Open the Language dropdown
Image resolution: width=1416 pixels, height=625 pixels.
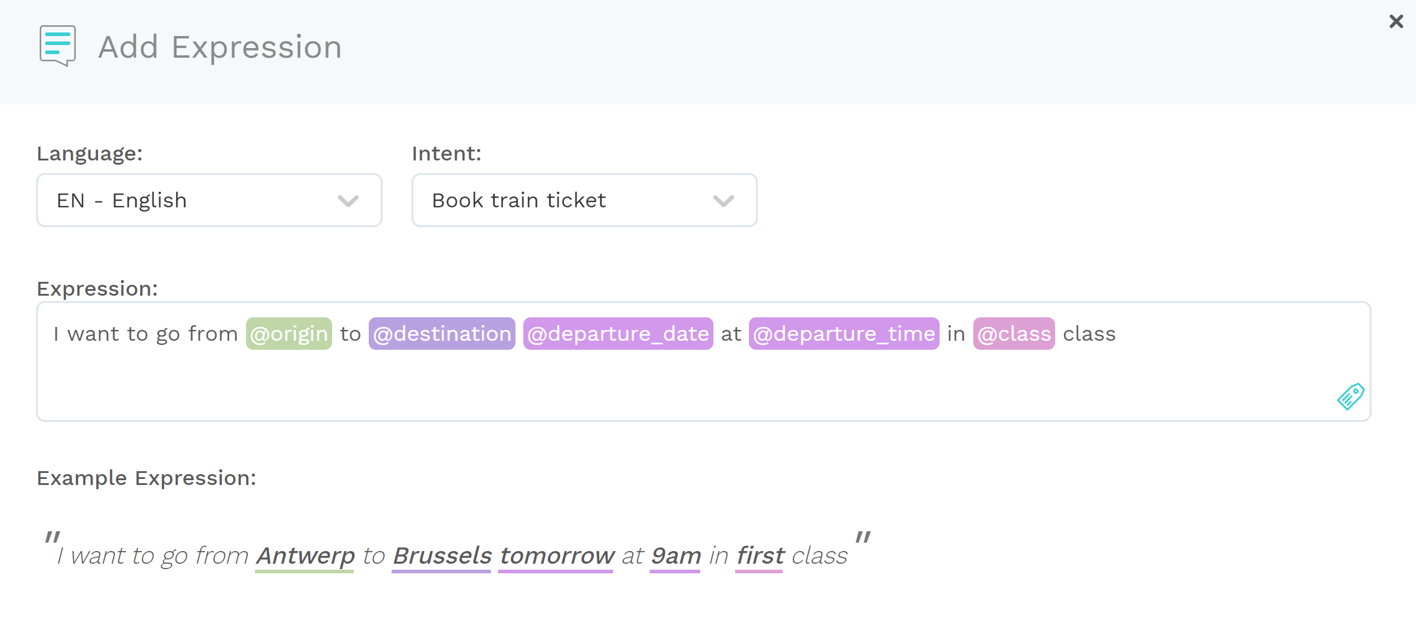[x=209, y=200]
